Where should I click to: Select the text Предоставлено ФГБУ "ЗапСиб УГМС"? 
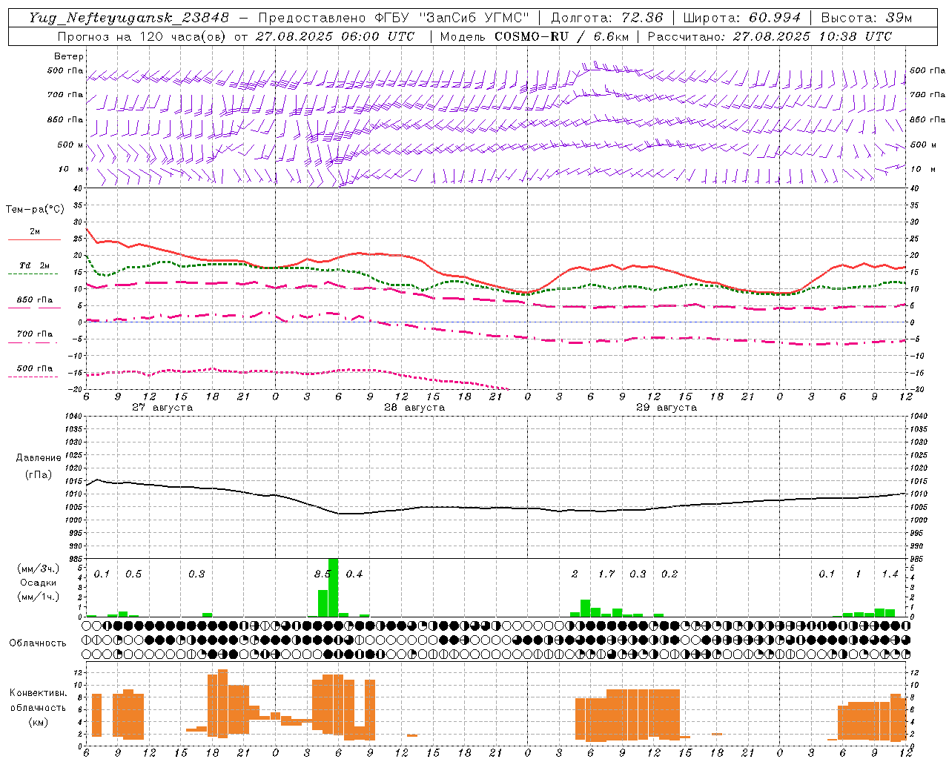pyautogui.click(x=394, y=18)
